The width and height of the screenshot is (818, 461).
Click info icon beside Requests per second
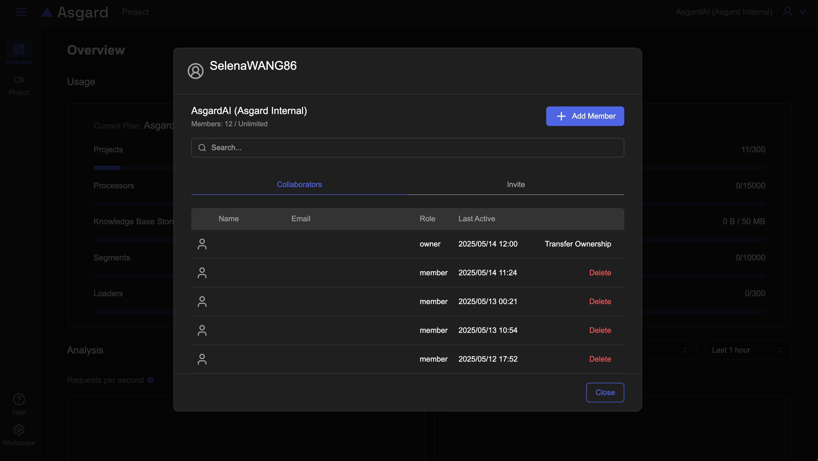click(x=151, y=380)
